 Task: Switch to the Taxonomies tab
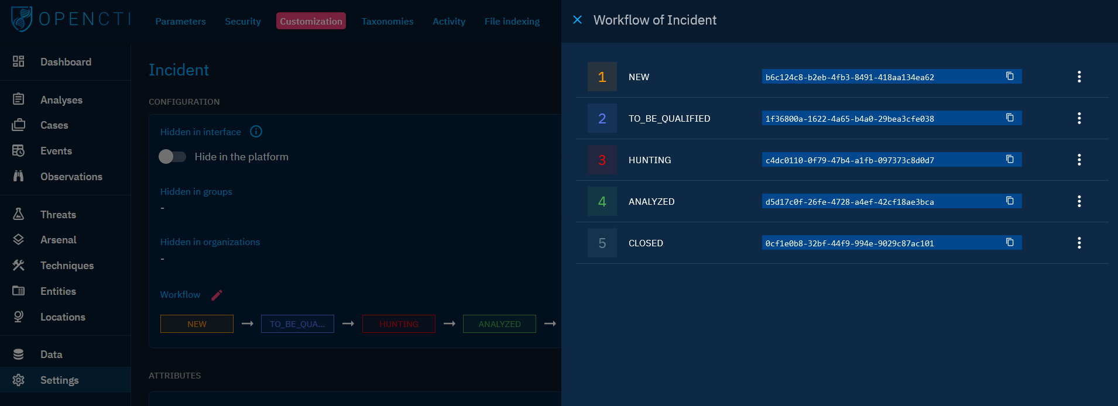(387, 21)
